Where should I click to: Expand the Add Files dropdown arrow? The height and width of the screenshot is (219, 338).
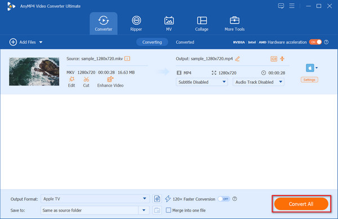click(41, 42)
